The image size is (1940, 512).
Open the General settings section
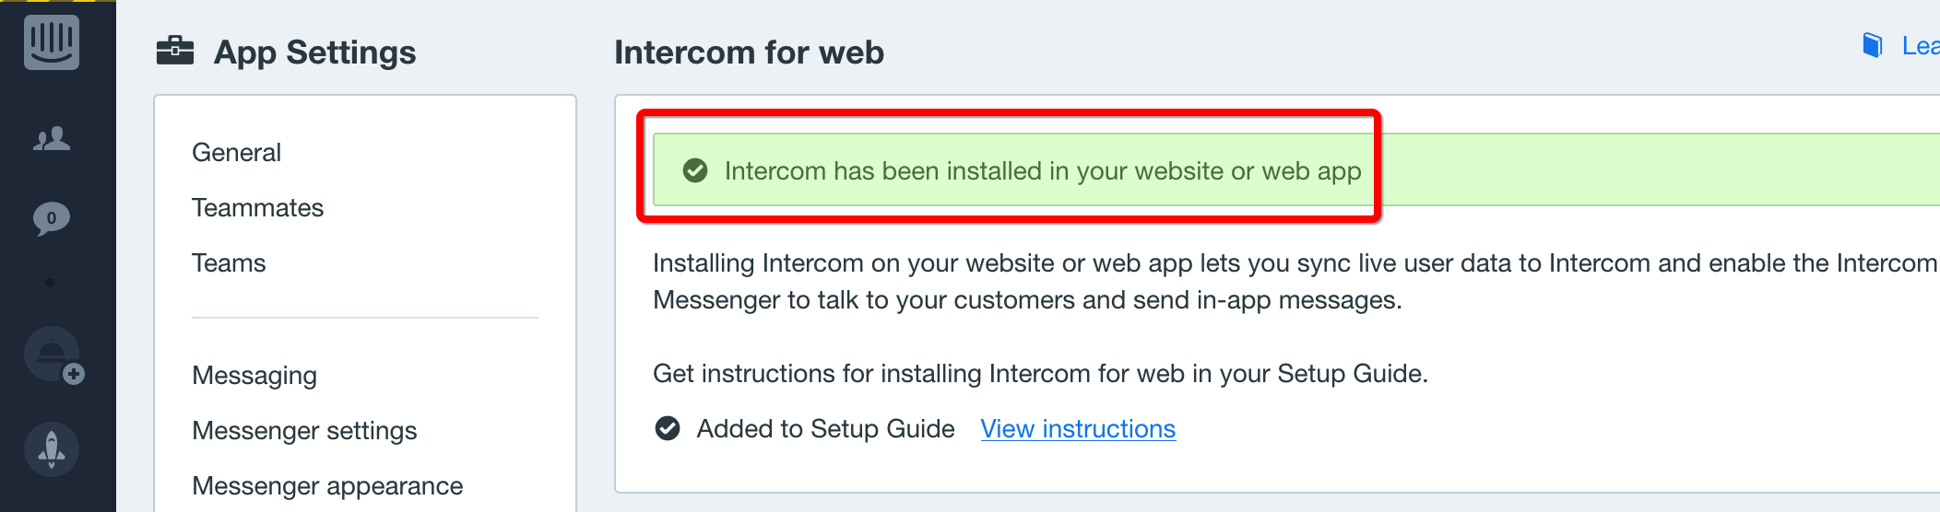pos(236,153)
